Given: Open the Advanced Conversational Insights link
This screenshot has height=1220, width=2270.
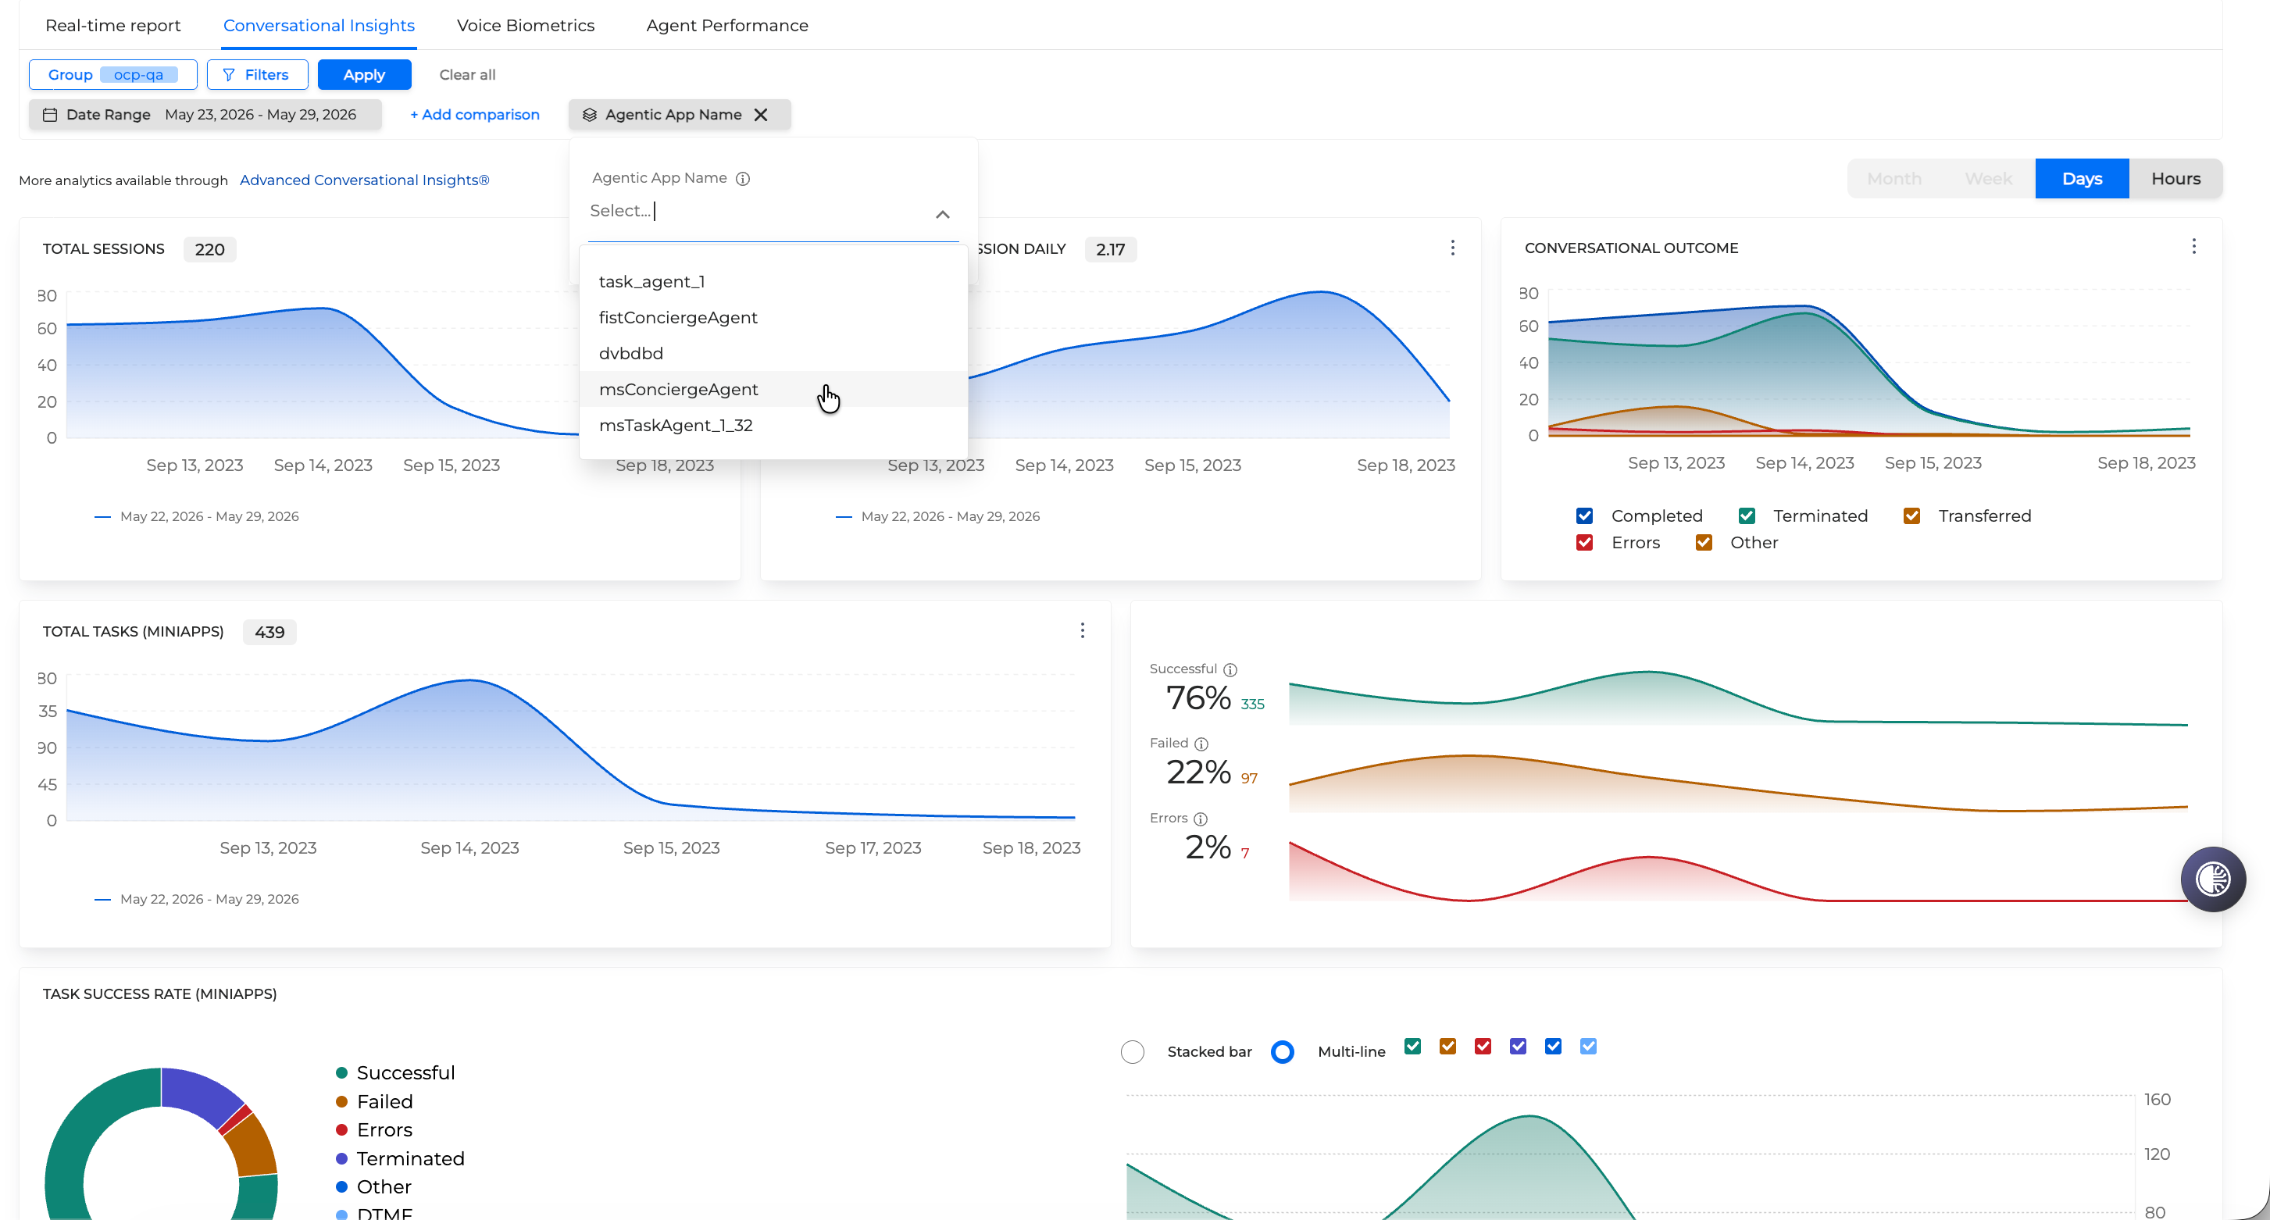Looking at the screenshot, I should pos(364,180).
